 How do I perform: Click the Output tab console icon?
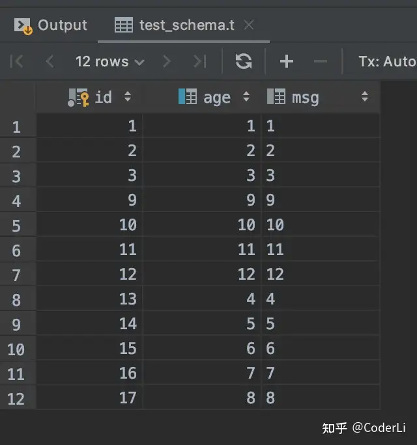coord(23,25)
